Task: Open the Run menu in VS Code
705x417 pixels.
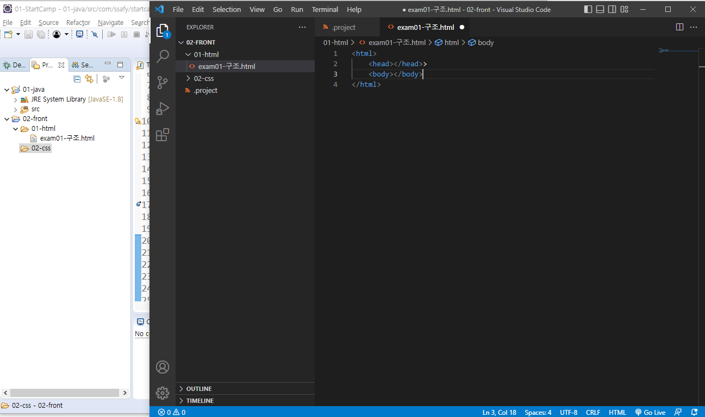Action: pyautogui.click(x=297, y=9)
